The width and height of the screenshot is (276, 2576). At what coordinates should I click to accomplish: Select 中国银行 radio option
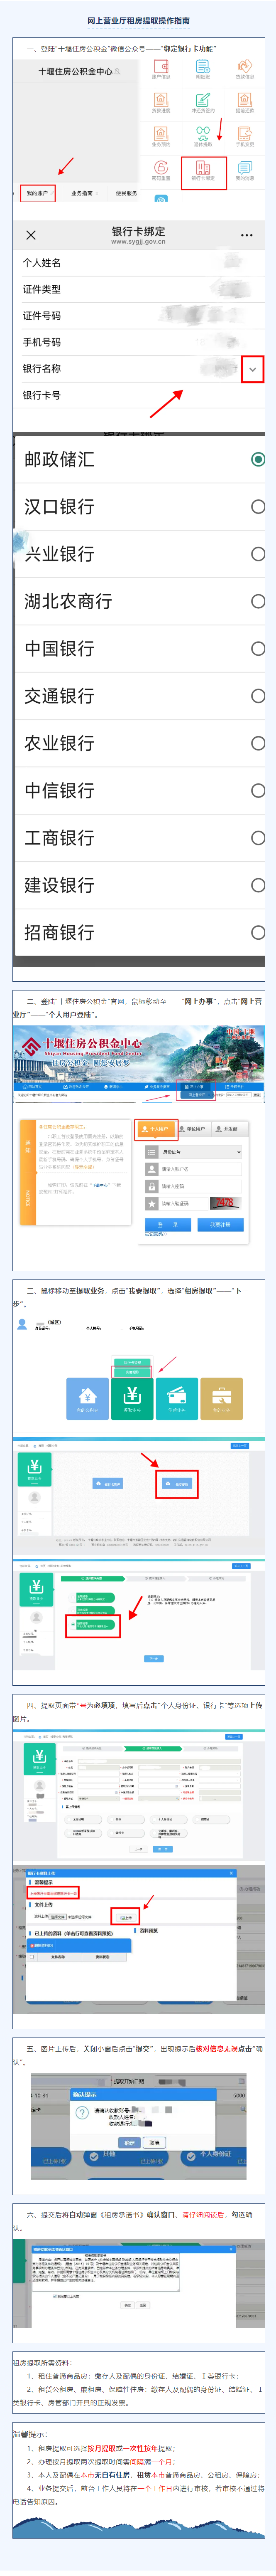(x=258, y=649)
